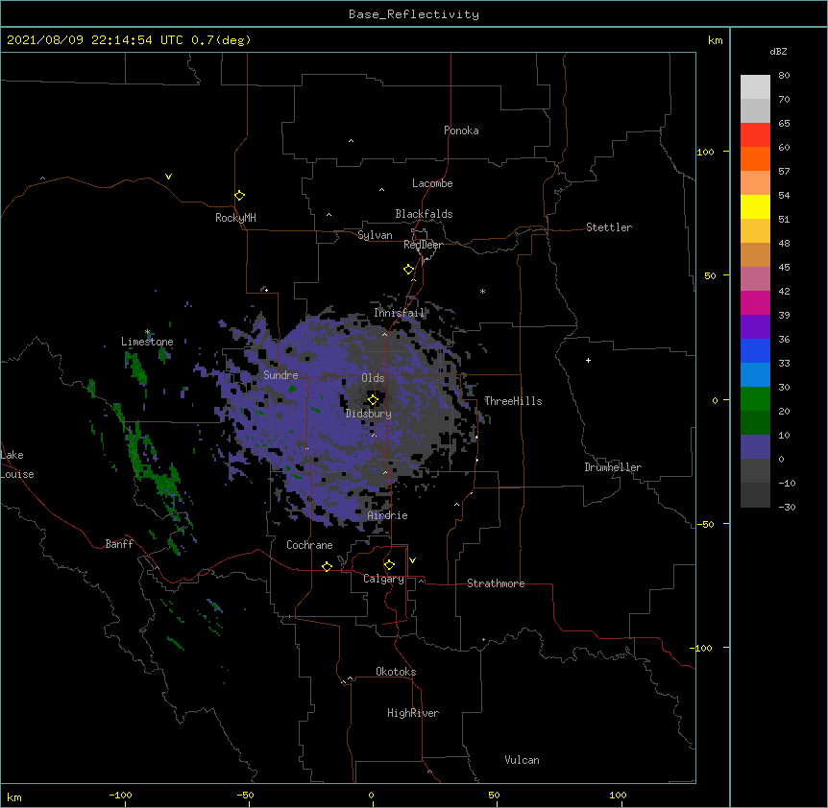Click the Stettler city label

[608, 227]
